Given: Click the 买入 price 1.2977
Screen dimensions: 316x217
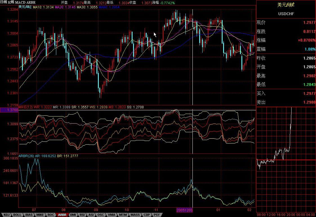Looking at the screenshot, I should point(309,93).
